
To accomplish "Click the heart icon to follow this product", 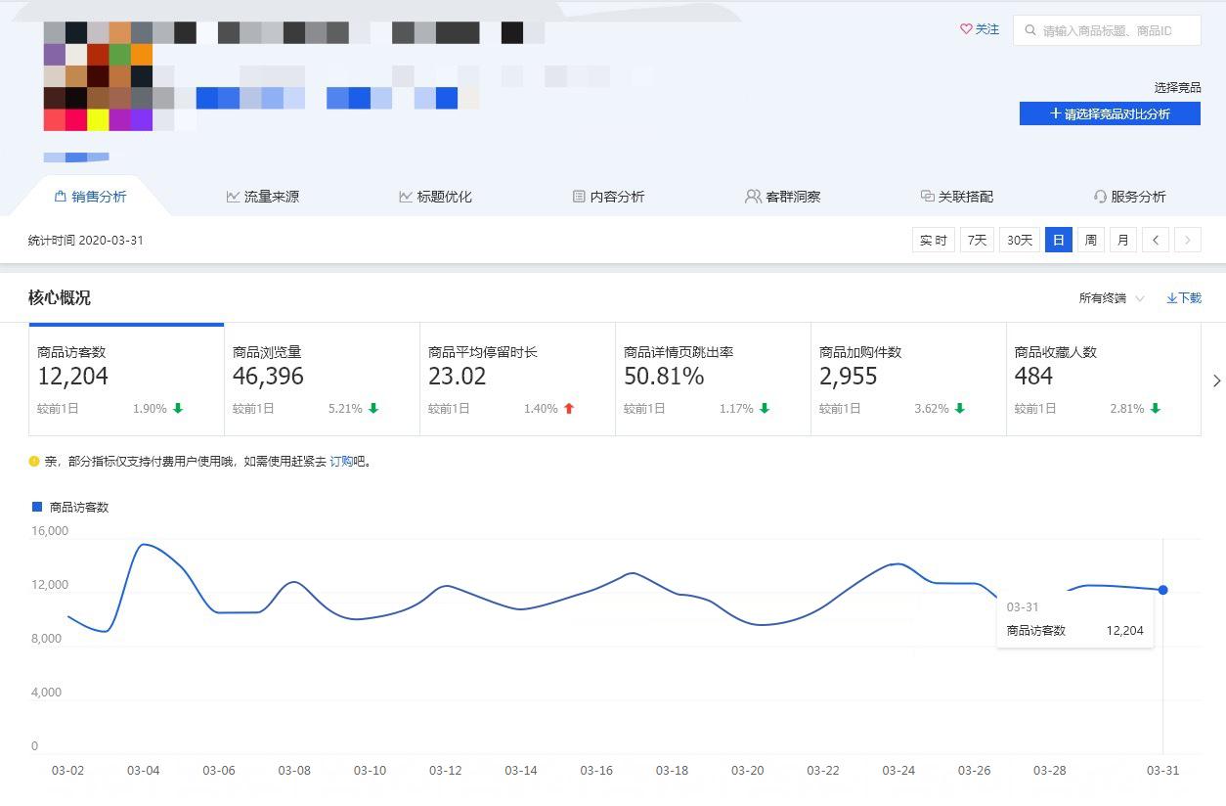I will coord(964,29).
